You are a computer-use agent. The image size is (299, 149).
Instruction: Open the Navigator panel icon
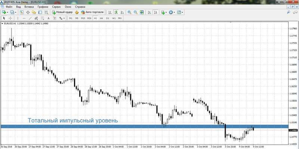34,12
